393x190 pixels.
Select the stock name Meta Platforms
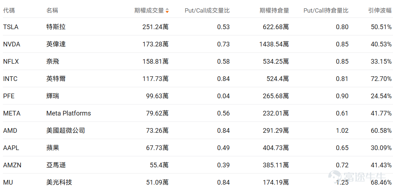tap(69, 113)
